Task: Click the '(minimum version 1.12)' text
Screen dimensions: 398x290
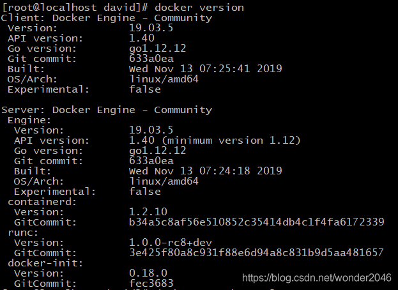Action: (231, 141)
